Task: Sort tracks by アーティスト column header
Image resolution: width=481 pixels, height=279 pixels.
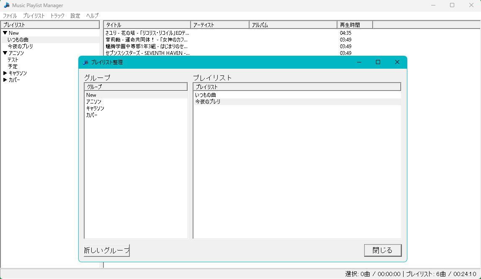Action: coord(220,25)
